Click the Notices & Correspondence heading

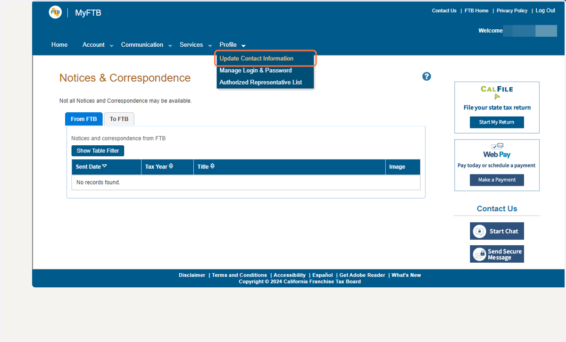tap(125, 78)
